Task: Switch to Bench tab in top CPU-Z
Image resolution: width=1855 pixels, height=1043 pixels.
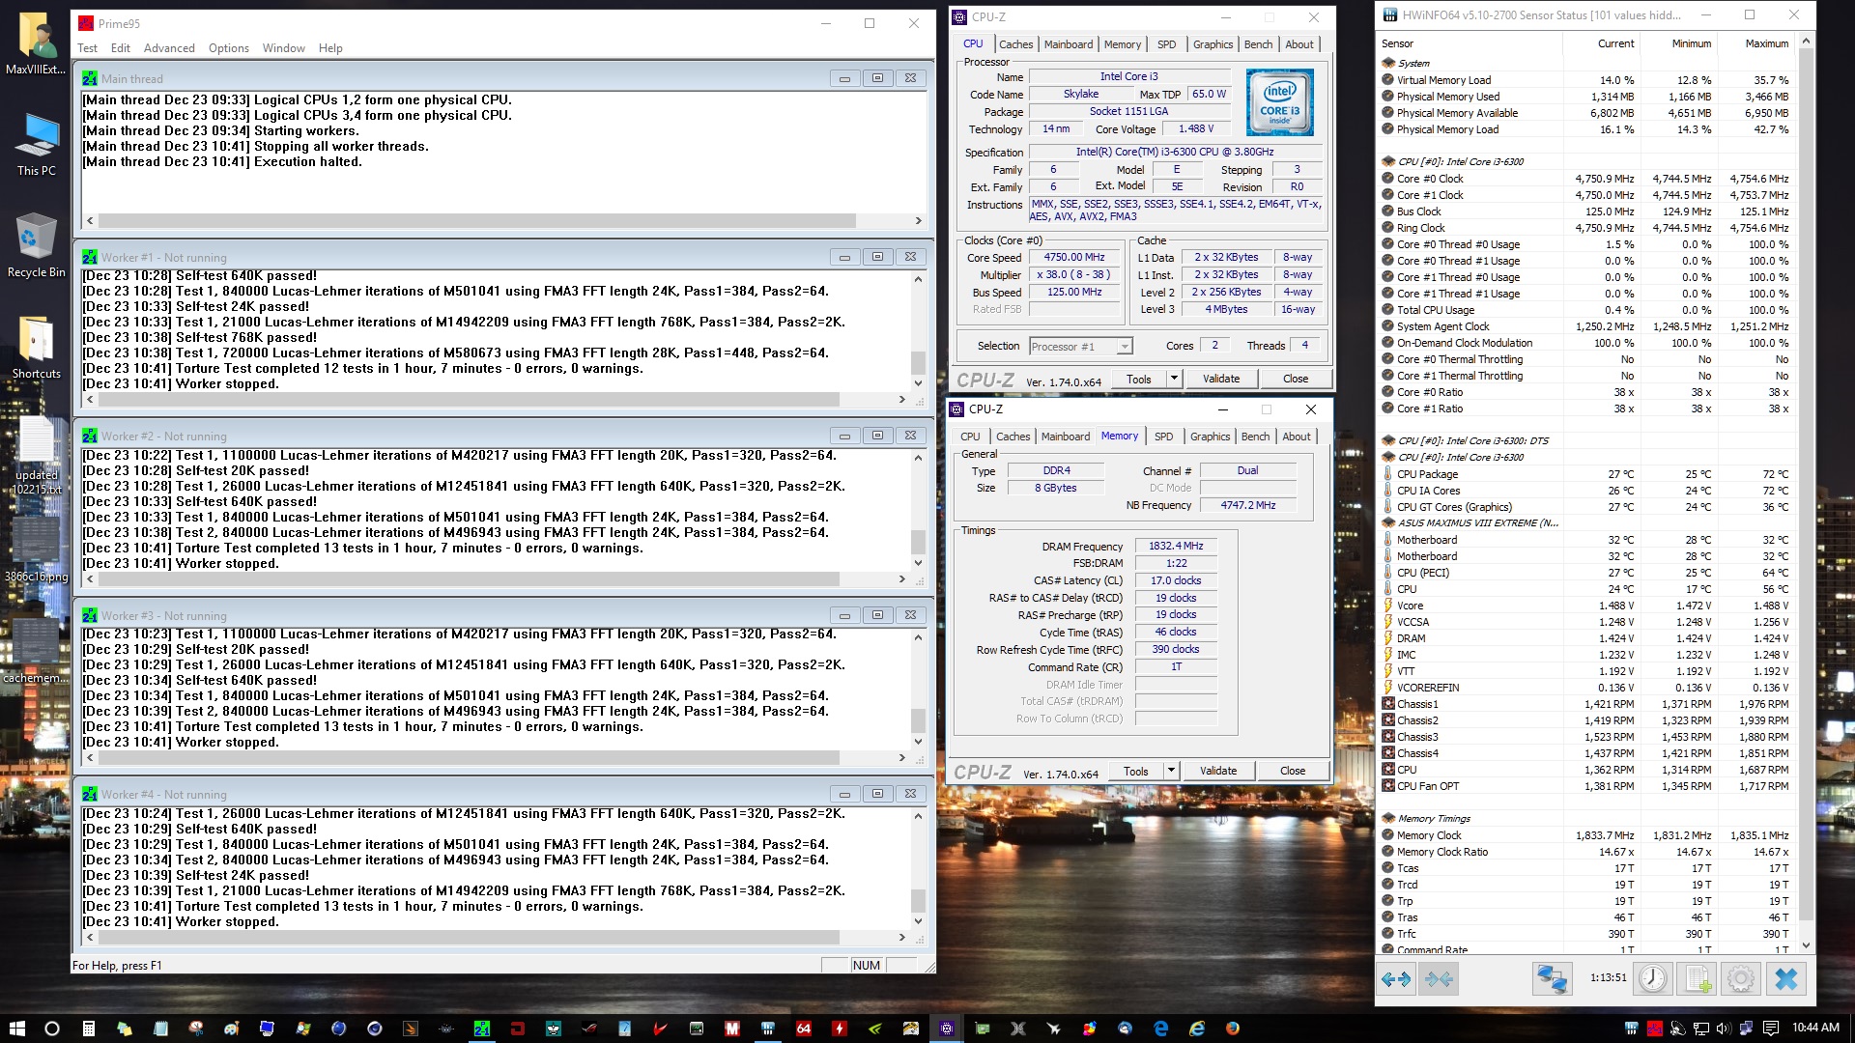Action: point(1258,44)
